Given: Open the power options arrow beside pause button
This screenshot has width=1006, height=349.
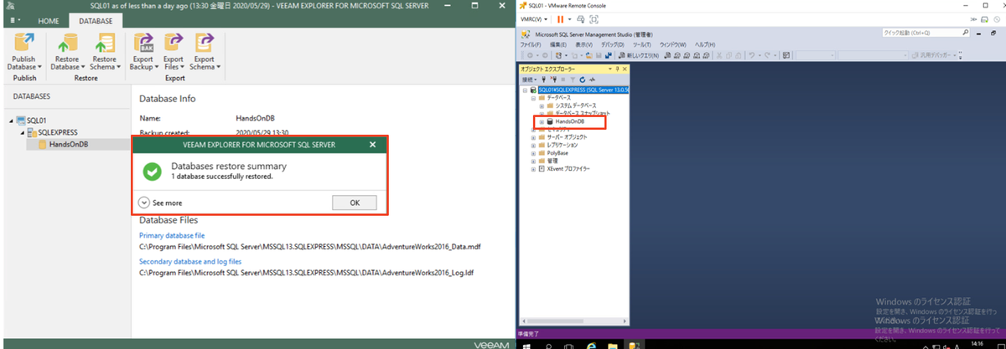Looking at the screenshot, I should point(570,18).
